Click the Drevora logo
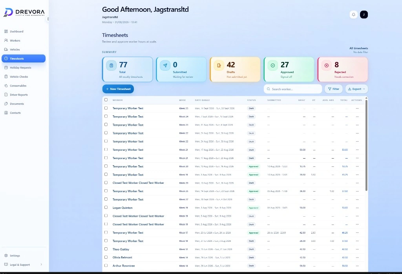This screenshot has width=402, height=274. click(24, 12)
